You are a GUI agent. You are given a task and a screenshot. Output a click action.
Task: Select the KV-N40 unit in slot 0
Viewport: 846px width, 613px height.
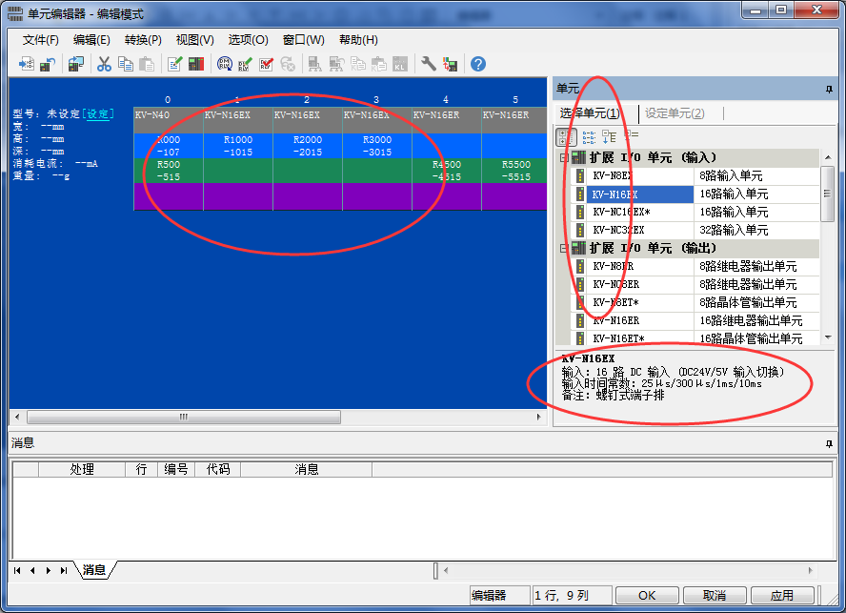point(168,157)
